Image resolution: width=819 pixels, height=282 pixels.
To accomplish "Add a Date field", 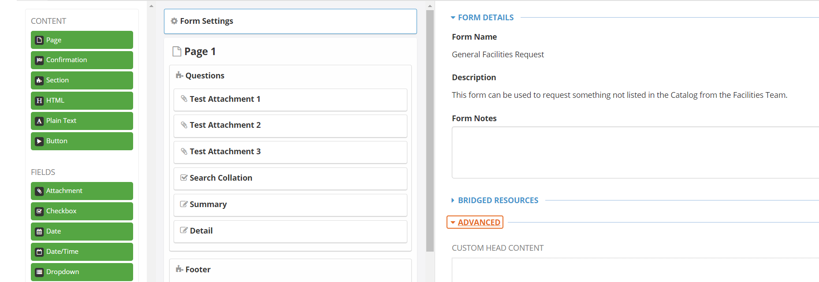I will coord(82,232).
